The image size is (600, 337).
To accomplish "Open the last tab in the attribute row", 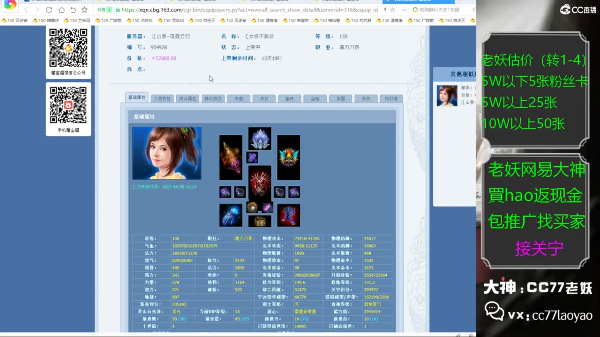I will tap(391, 99).
